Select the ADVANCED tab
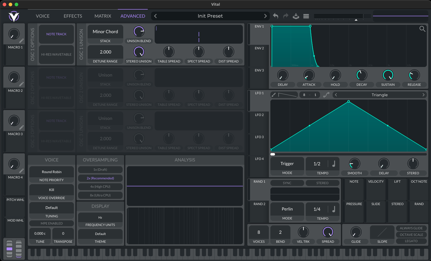 pyautogui.click(x=133, y=16)
